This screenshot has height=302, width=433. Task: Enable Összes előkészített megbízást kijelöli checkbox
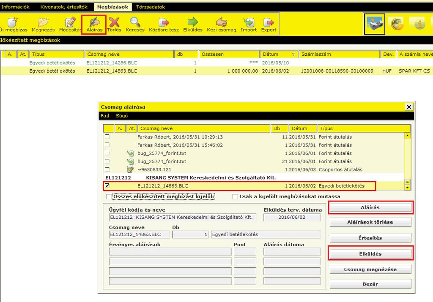pyautogui.click(x=109, y=196)
